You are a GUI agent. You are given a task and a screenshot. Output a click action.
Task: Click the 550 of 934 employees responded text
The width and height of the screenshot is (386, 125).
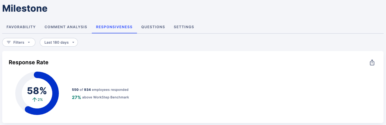100,90
